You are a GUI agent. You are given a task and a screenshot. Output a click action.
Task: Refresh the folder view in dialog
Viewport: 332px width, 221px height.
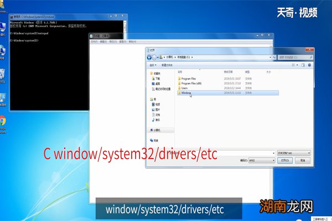click(274, 57)
